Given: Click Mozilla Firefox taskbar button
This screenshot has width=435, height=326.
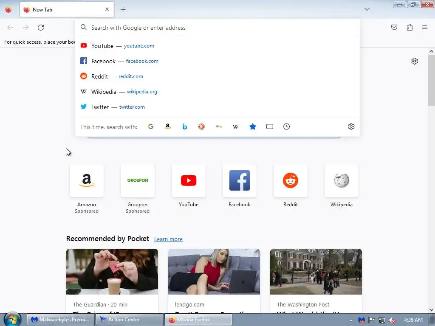Looking at the screenshot, I should (198, 320).
